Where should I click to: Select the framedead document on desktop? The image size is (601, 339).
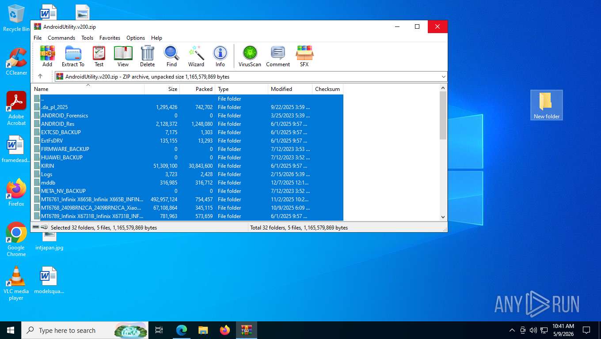coord(16,149)
